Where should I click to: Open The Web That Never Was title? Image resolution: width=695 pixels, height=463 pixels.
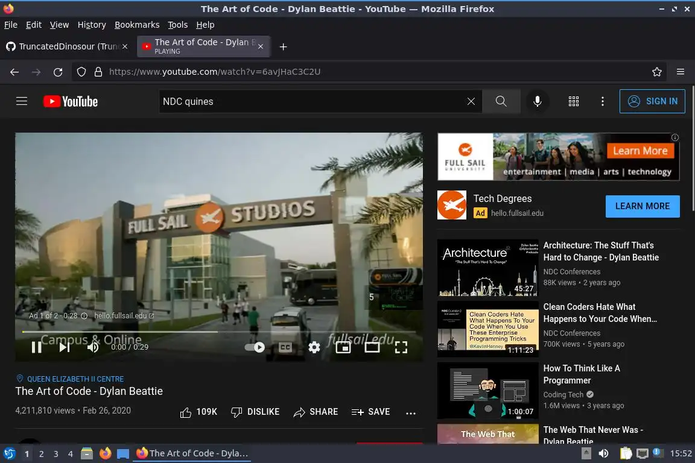point(593,435)
